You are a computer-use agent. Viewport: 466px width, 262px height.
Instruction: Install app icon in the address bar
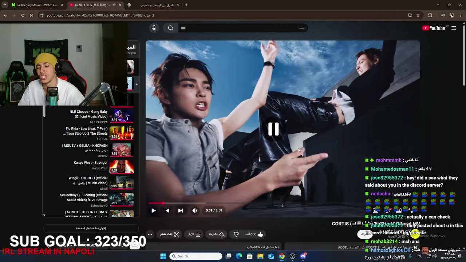(x=410, y=15)
